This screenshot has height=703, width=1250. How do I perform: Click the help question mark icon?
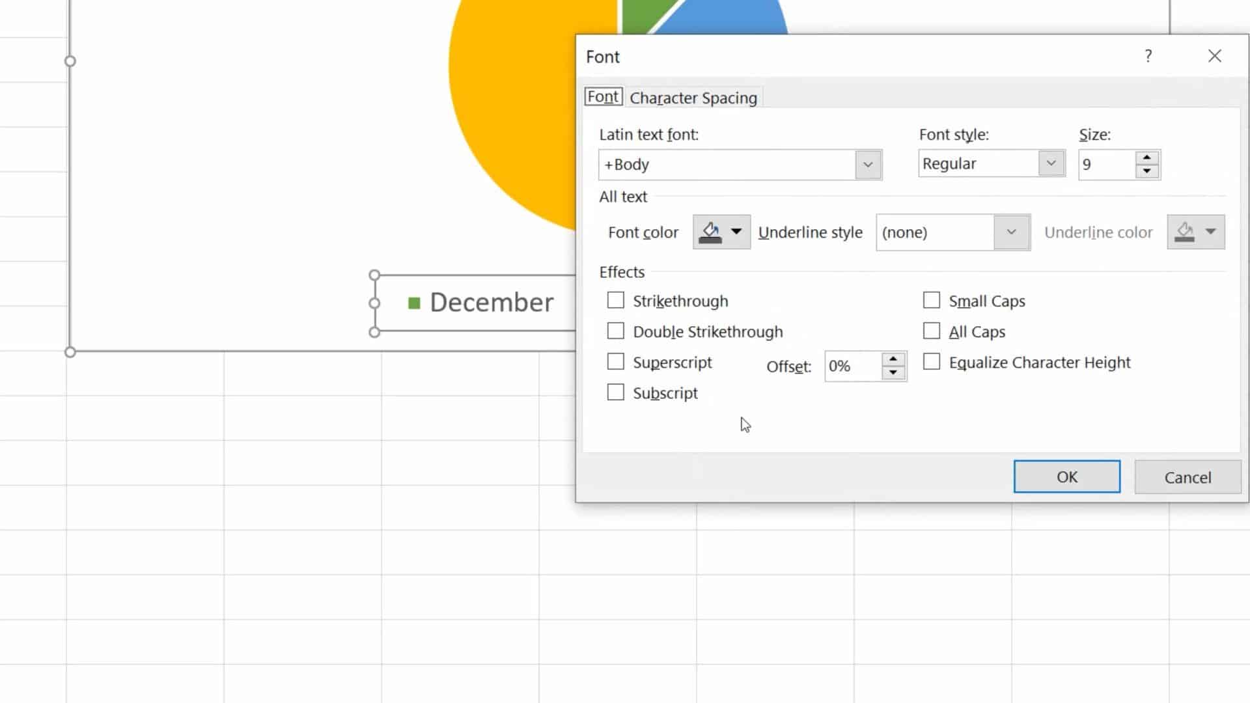(x=1148, y=57)
